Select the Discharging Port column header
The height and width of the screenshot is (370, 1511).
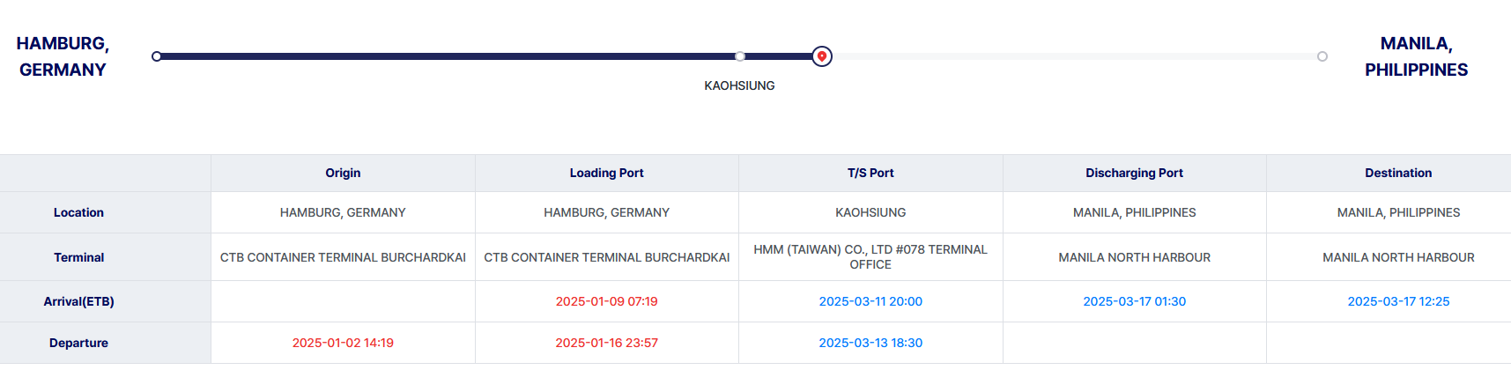click(x=1135, y=173)
